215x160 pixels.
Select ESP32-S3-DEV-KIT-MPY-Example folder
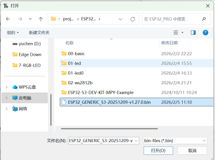coord(137,92)
